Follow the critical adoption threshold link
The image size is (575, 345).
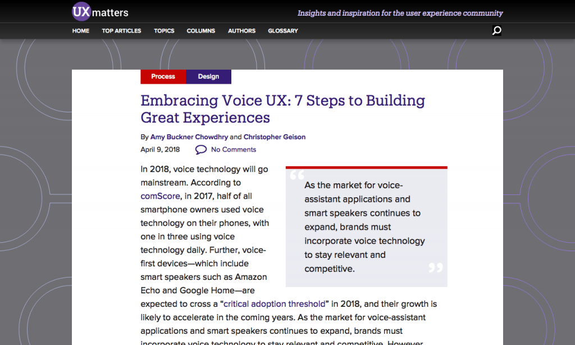pos(273,303)
